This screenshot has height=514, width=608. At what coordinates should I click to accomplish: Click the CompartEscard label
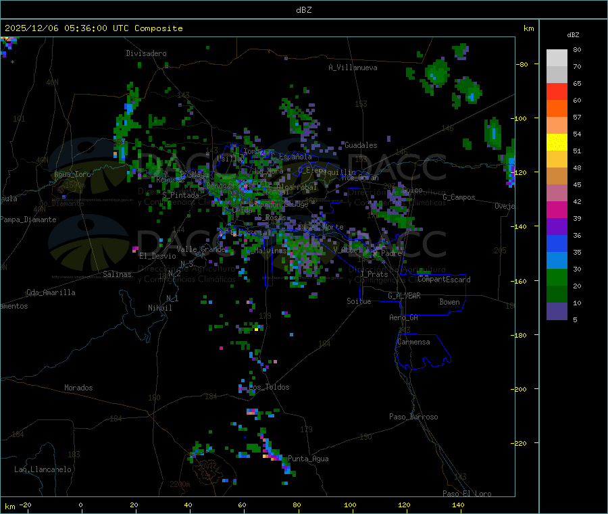point(444,280)
